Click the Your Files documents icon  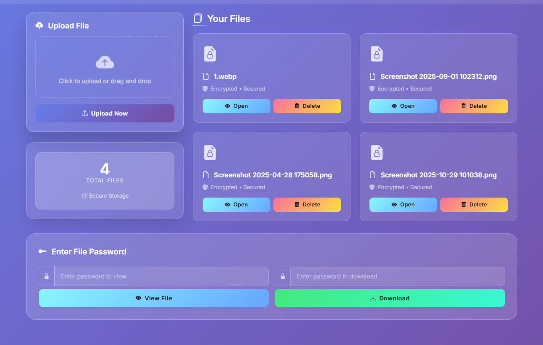[198, 19]
